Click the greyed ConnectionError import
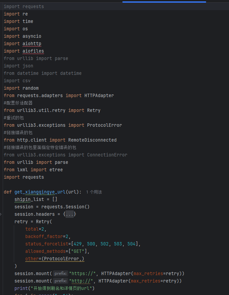Screen dimensions: 229x295 107,155
